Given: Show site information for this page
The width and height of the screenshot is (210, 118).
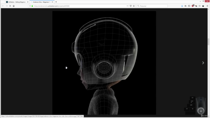Looking at the screenshot, I should click(x=30, y=6).
